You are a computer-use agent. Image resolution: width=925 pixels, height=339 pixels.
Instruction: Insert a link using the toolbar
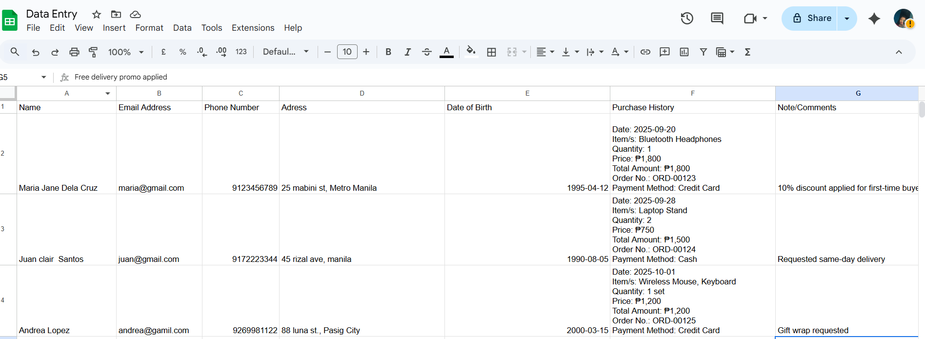coord(645,52)
